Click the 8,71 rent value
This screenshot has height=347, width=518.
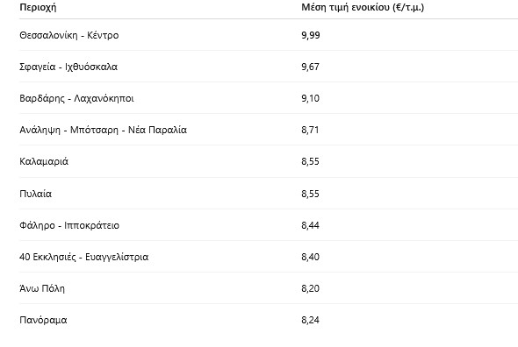point(310,130)
